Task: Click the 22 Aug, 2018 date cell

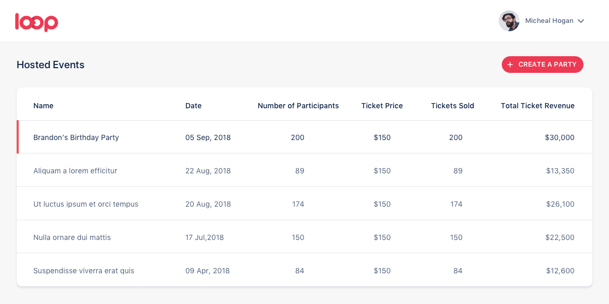Action: (x=208, y=171)
